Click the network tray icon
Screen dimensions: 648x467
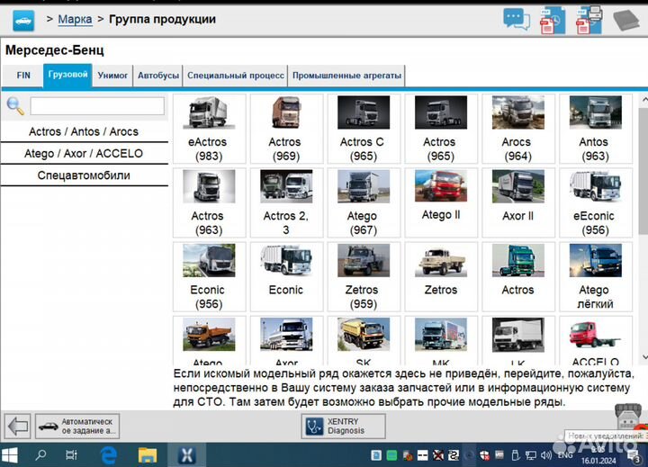pyautogui.click(x=531, y=455)
